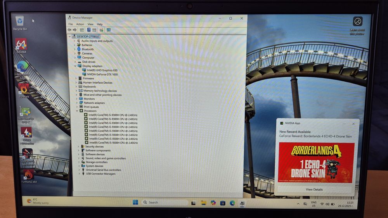Select the Monitors category label

tap(89, 99)
